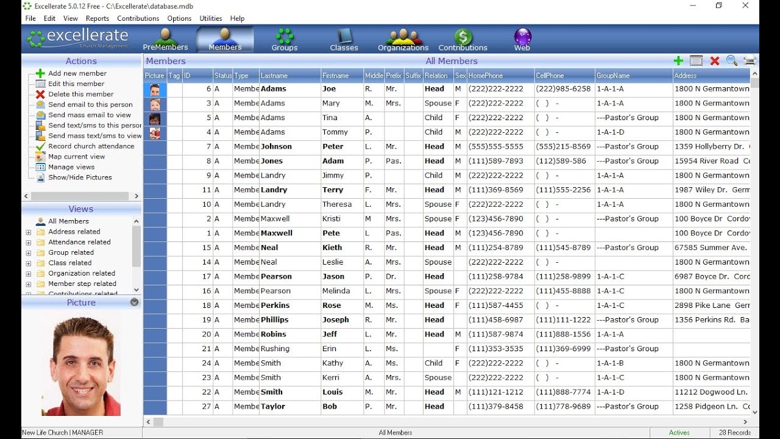This screenshot has height=439, width=780.
Task: Click red X delete icon in grid toolbar
Action: (x=715, y=60)
